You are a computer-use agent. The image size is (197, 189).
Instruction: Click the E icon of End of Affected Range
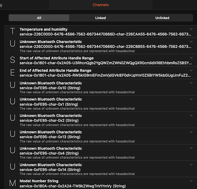pos(12,73)
